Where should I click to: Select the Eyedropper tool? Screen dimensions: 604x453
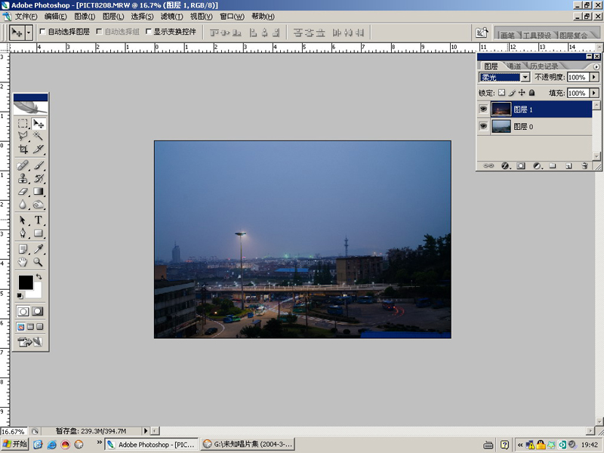click(x=39, y=249)
